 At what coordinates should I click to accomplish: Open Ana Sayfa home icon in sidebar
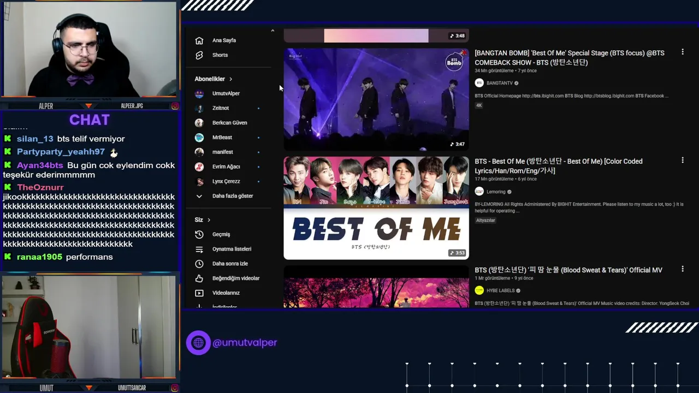click(199, 40)
